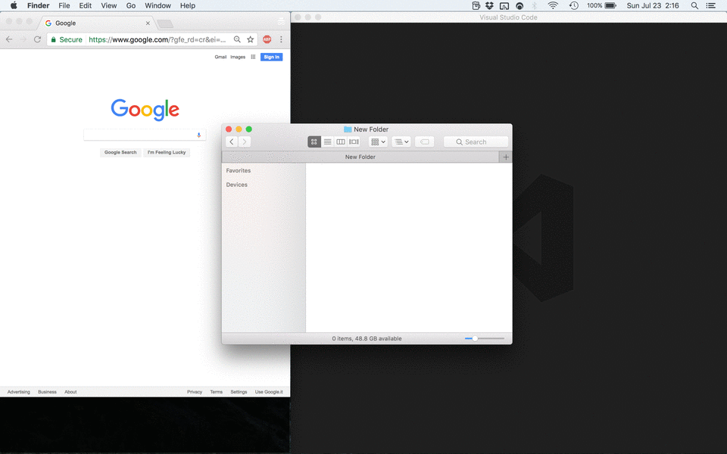The height and width of the screenshot is (454, 727).
Task: Click the Chrome back arrow
Action: tap(9, 39)
